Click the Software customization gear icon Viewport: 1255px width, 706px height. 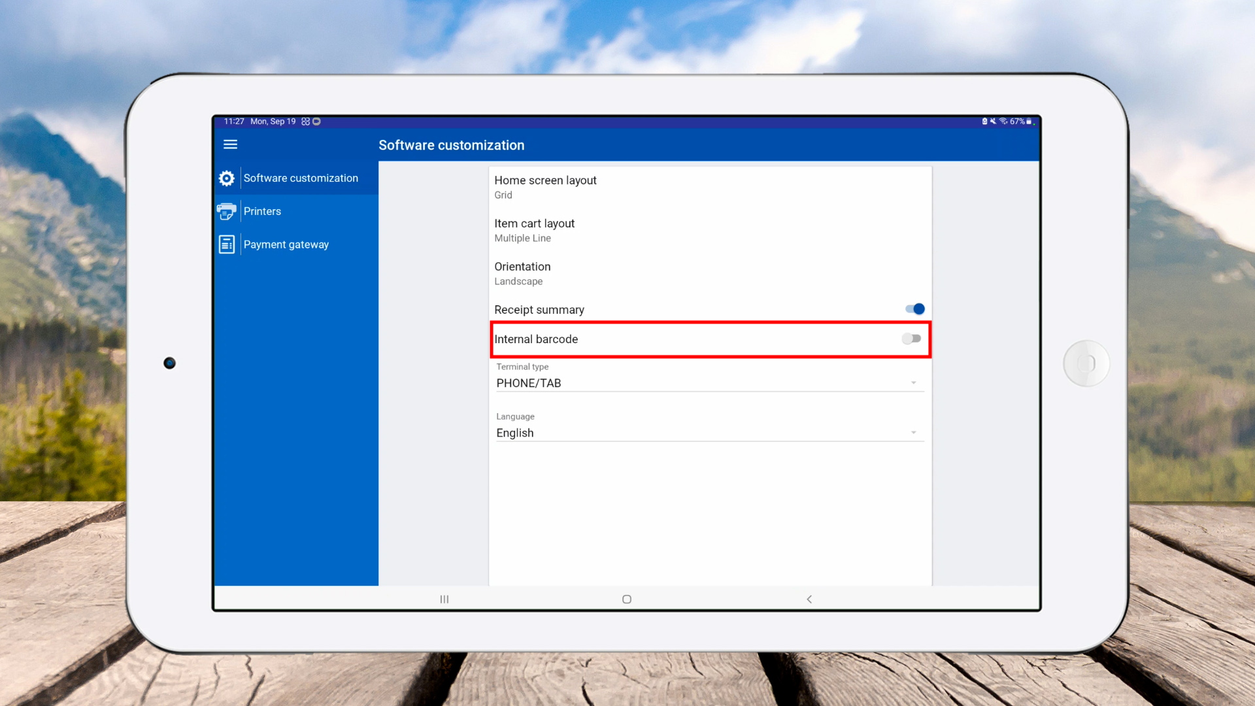tap(227, 178)
